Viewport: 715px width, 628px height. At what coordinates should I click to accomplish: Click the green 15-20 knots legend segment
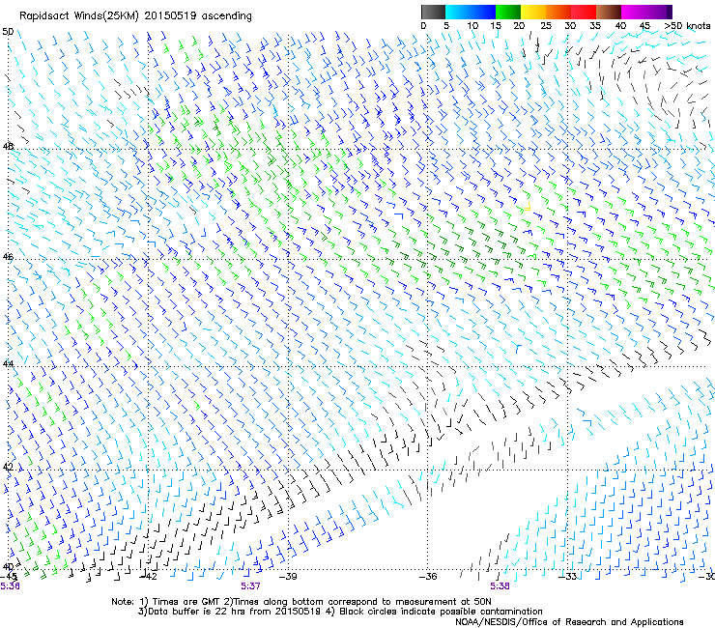508,12
